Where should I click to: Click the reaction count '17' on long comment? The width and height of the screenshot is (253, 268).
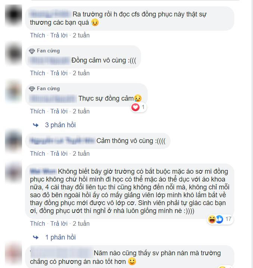point(228,219)
